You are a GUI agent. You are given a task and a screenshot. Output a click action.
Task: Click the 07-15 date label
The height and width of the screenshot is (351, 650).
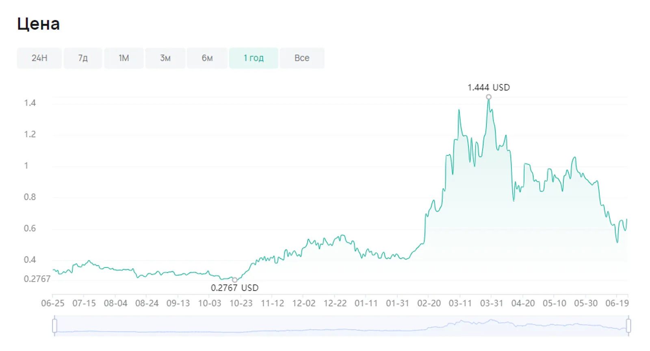click(84, 303)
